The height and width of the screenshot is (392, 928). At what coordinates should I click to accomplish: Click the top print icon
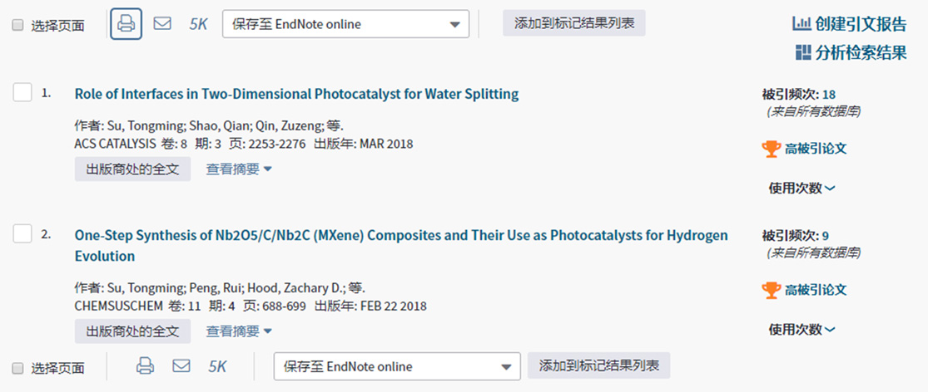(x=126, y=23)
